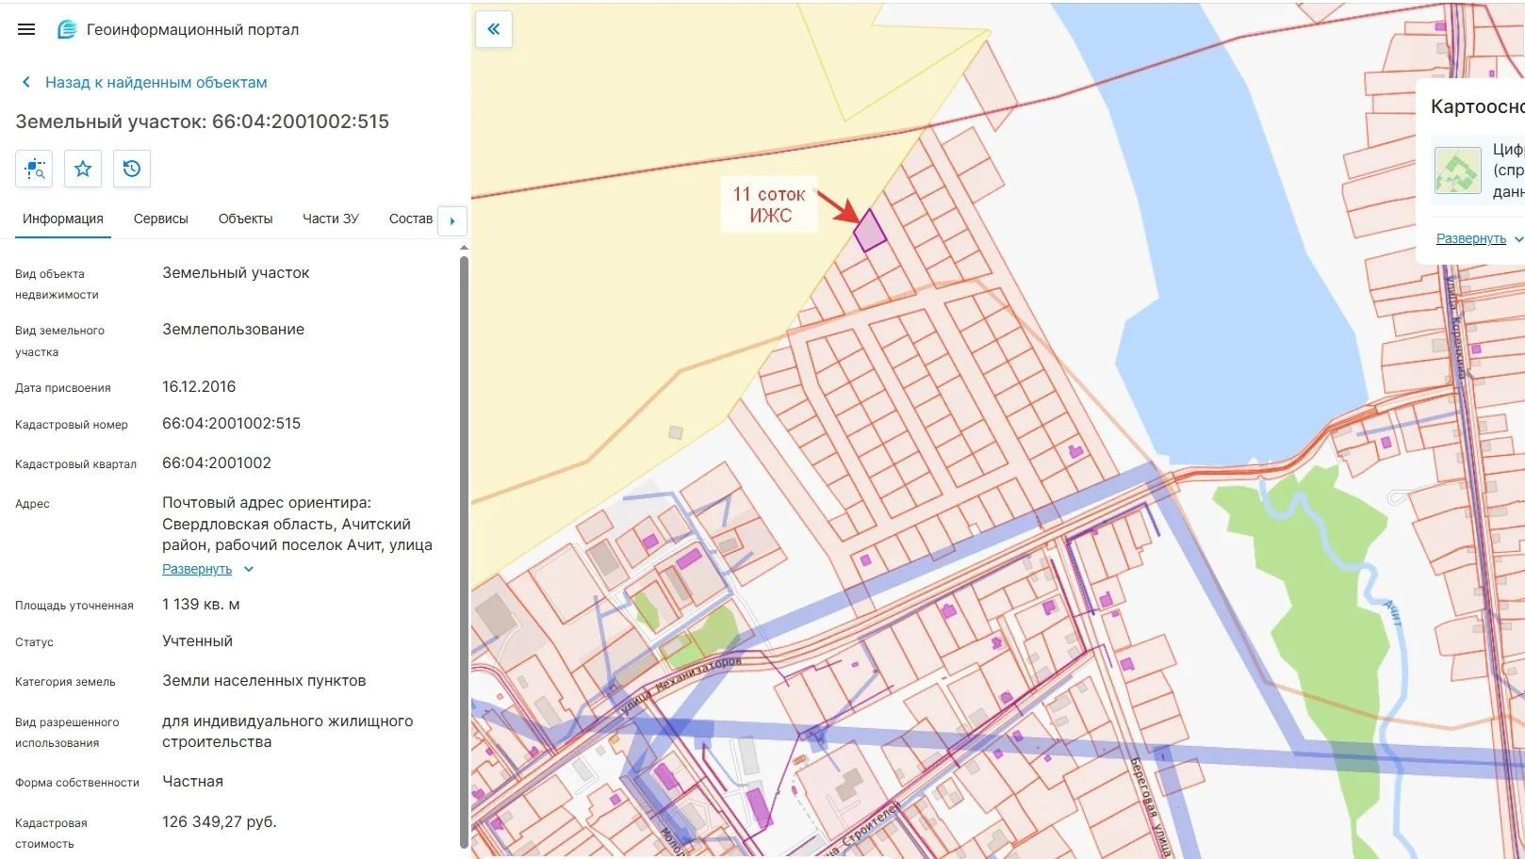Click the 'Геоинформационный портал' title

click(x=193, y=29)
